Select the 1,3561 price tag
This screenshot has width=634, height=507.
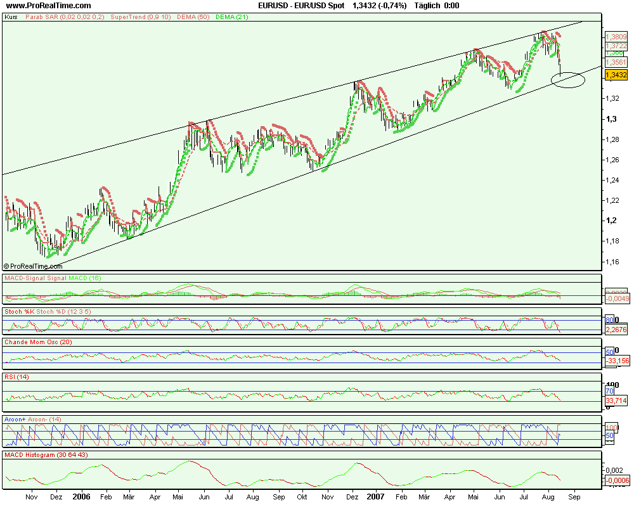click(616, 62)
